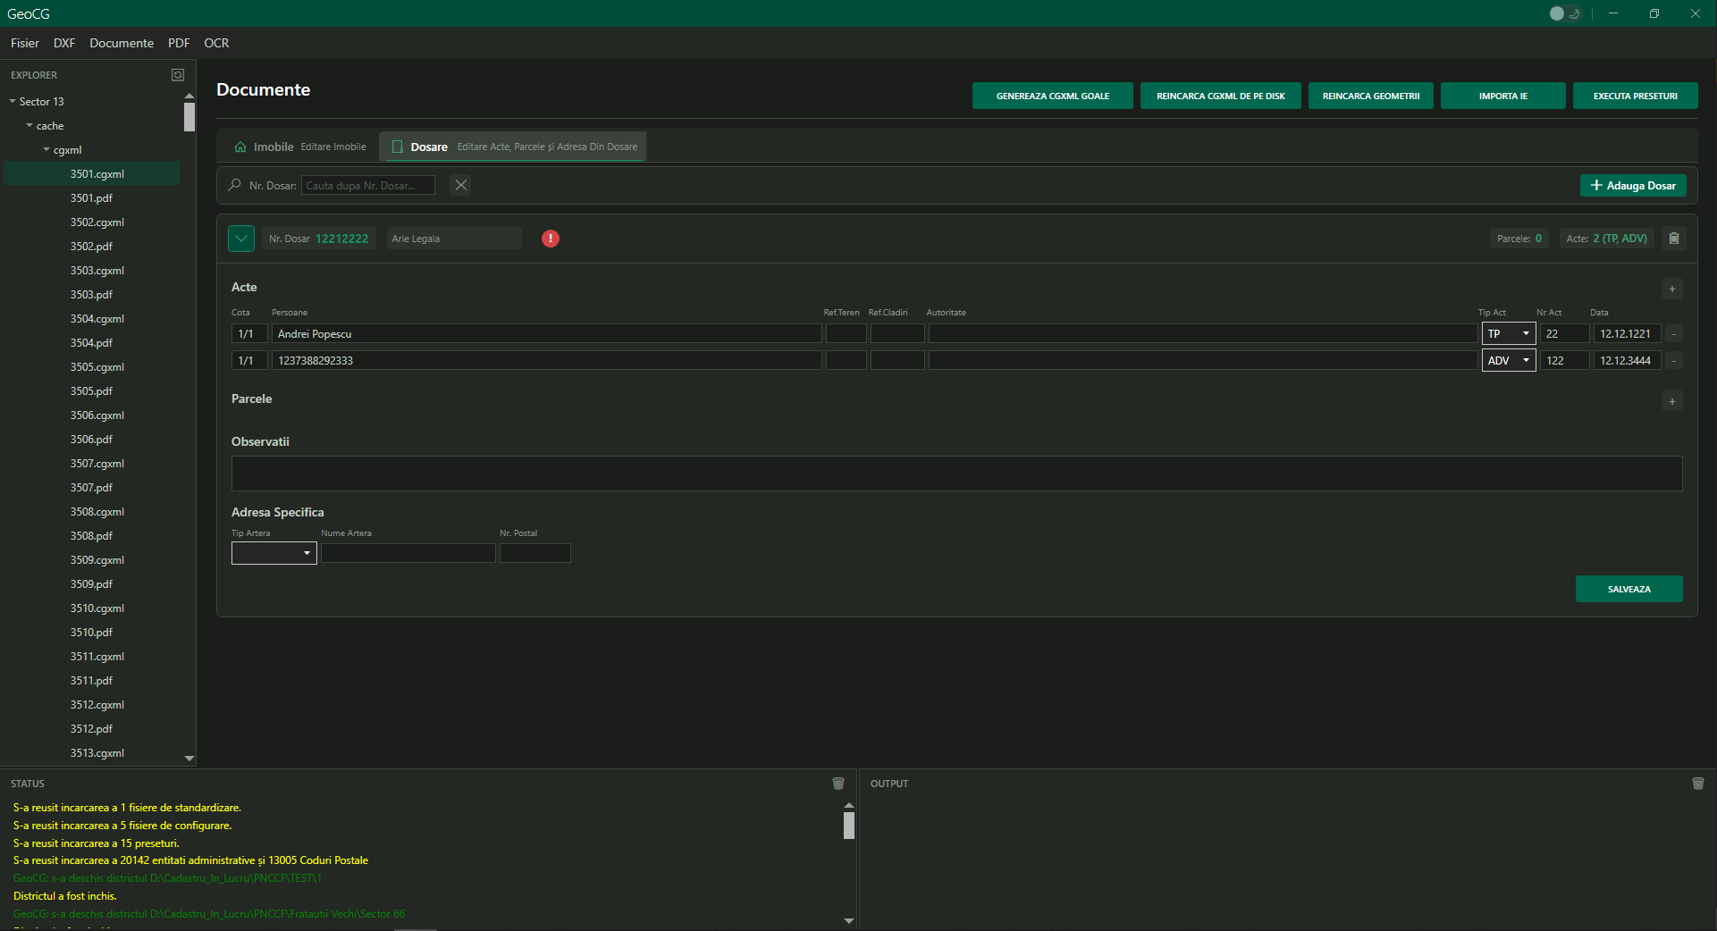This screenshot has width=1717, height=931.
Task: Click the red error warning icon
Action: point(551,239)
